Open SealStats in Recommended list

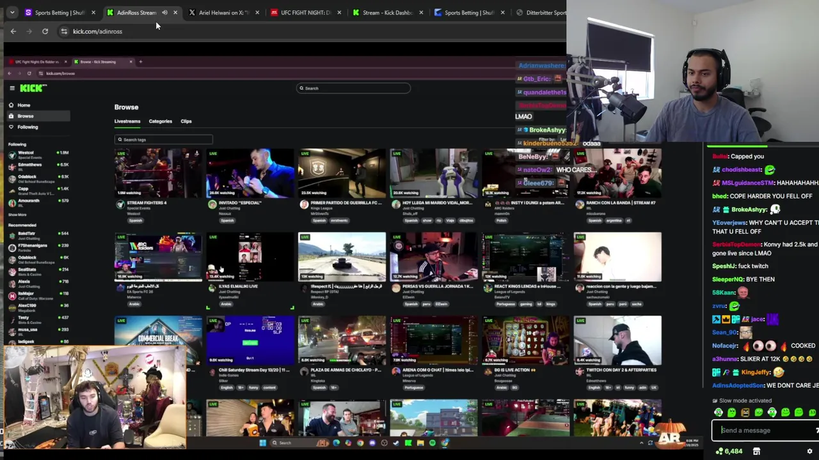[x=37, y=271]
